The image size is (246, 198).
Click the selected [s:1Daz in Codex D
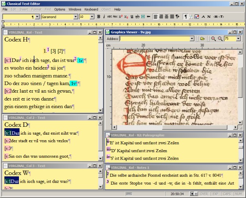12,133
